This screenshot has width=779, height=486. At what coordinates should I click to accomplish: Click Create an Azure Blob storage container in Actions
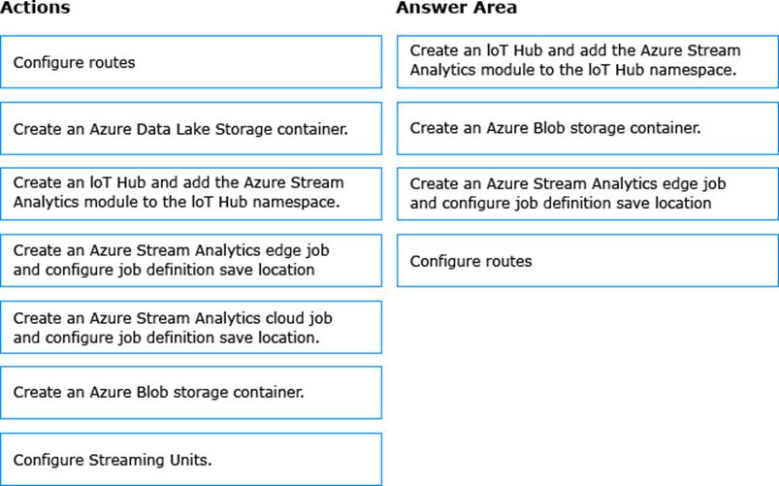tap(191, 393)
